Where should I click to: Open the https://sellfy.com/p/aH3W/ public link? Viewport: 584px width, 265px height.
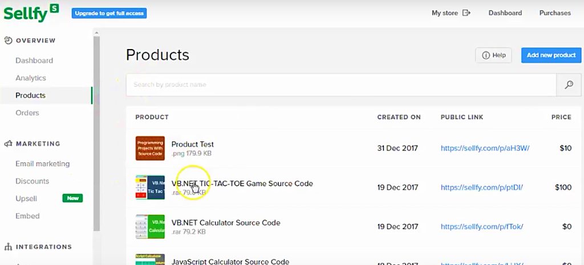[x=485, y=148]
